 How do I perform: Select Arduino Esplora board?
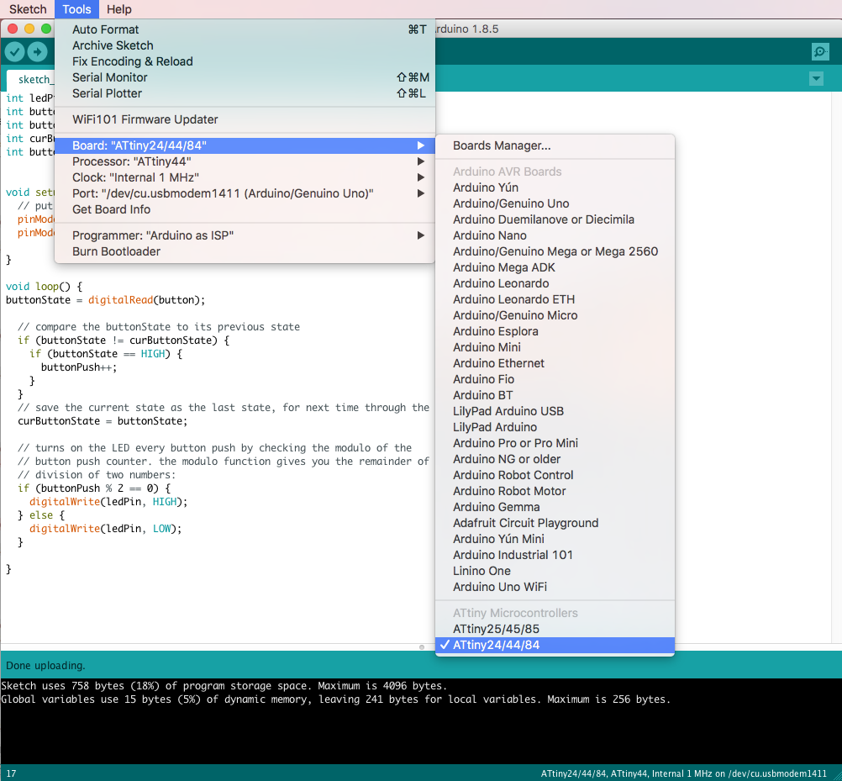point(555,331)
